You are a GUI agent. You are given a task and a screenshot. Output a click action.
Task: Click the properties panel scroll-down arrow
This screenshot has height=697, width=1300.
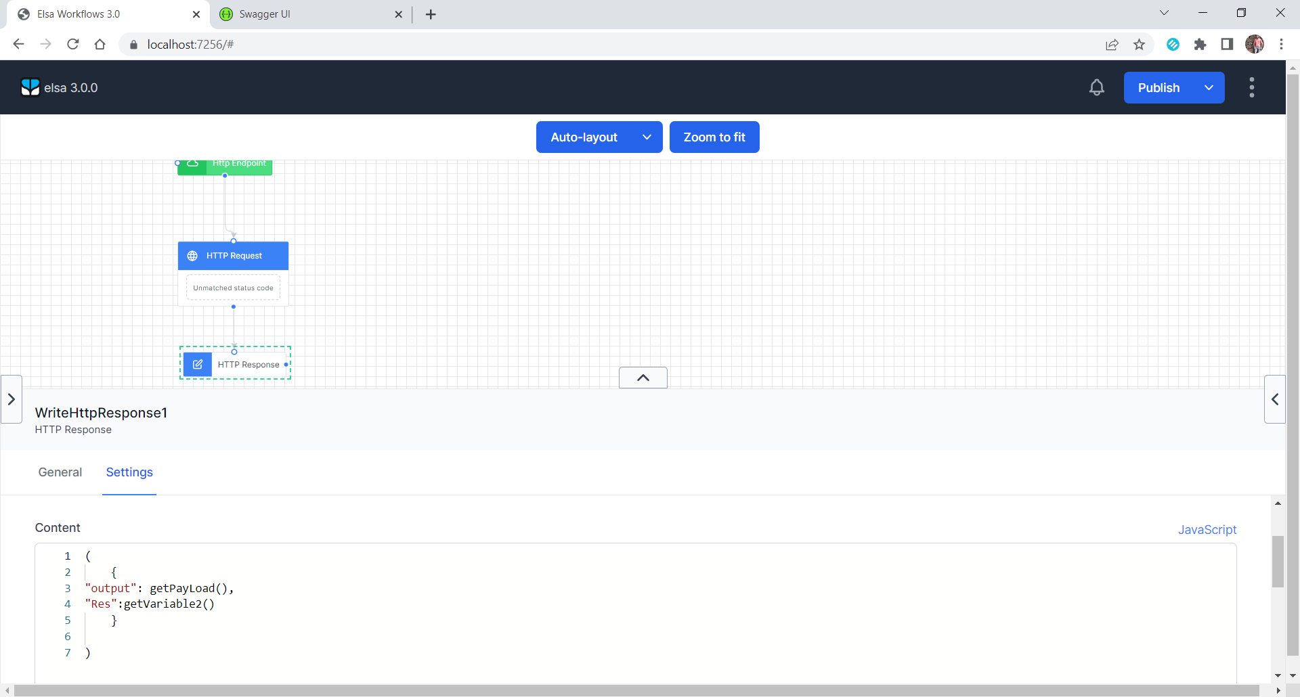coord(1278,675)
